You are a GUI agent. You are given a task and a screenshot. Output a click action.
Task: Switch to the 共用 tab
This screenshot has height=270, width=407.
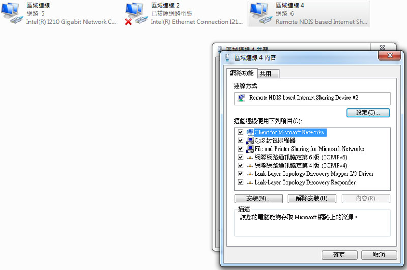pos(268,74)
